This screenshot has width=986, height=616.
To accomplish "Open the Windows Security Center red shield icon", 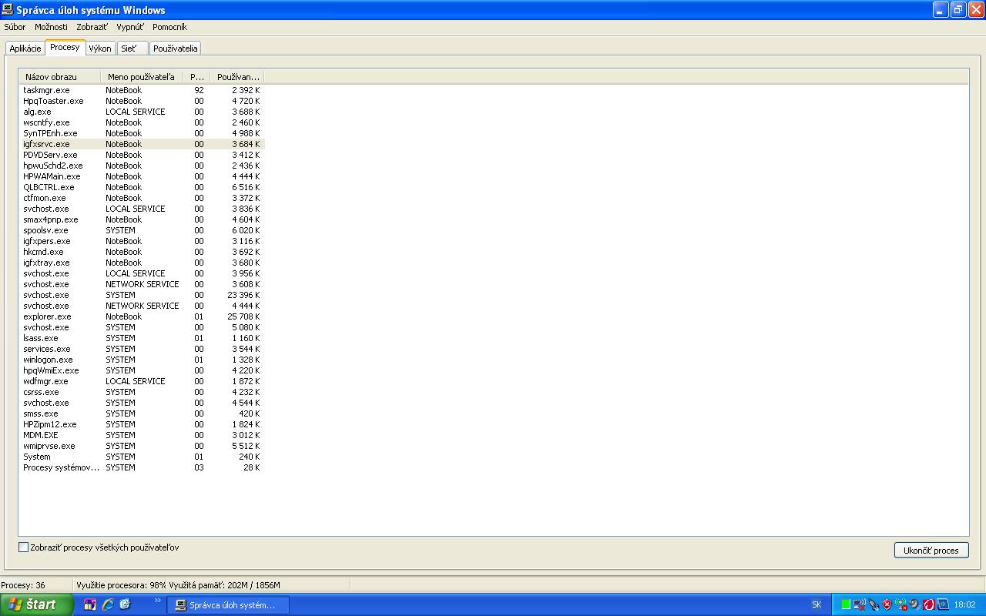I will (887, 604).
